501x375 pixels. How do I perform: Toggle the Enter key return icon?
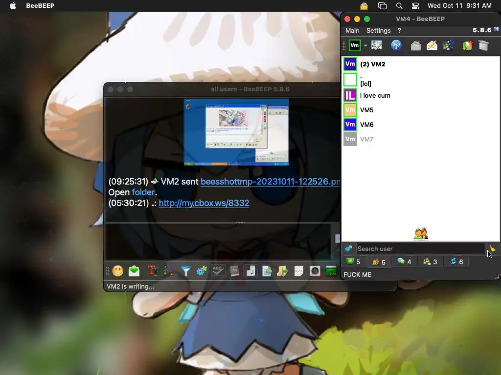point(250,271)
